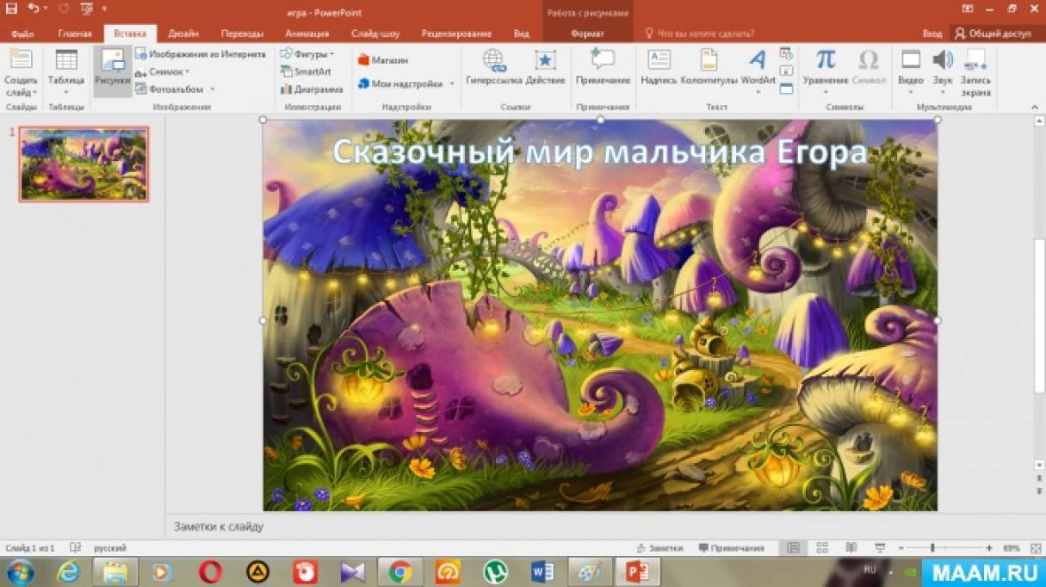1046x587 pixels.
Task: Click the Общий доступ share button
Action: 994,34
